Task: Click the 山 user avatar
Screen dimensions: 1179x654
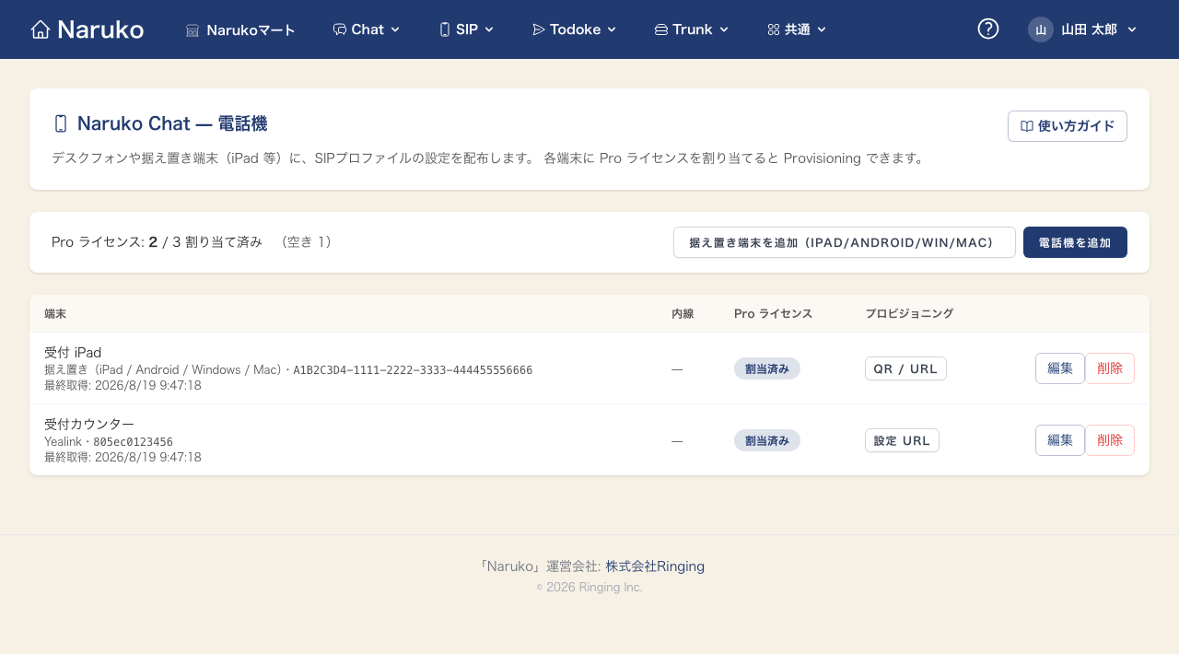Action: point(1041,29)
